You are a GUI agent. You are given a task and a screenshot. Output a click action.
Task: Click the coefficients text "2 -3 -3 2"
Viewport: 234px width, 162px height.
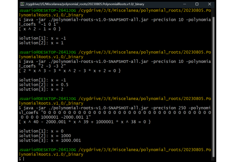[x=52, y=66]
